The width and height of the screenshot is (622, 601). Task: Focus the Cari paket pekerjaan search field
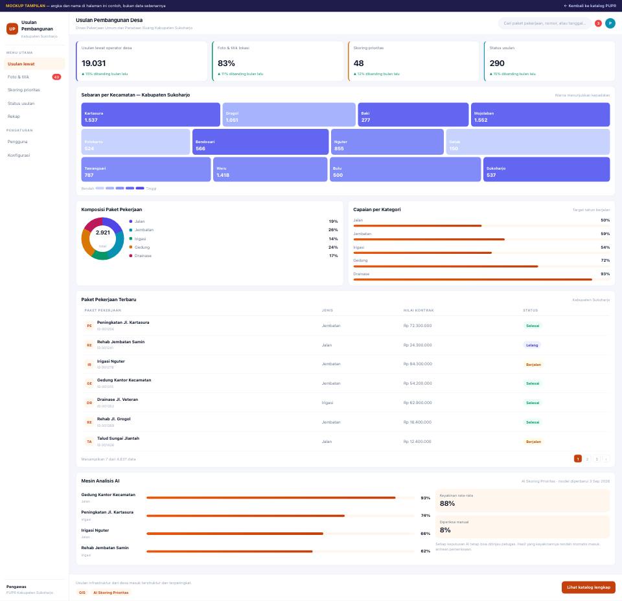[544, 23]
